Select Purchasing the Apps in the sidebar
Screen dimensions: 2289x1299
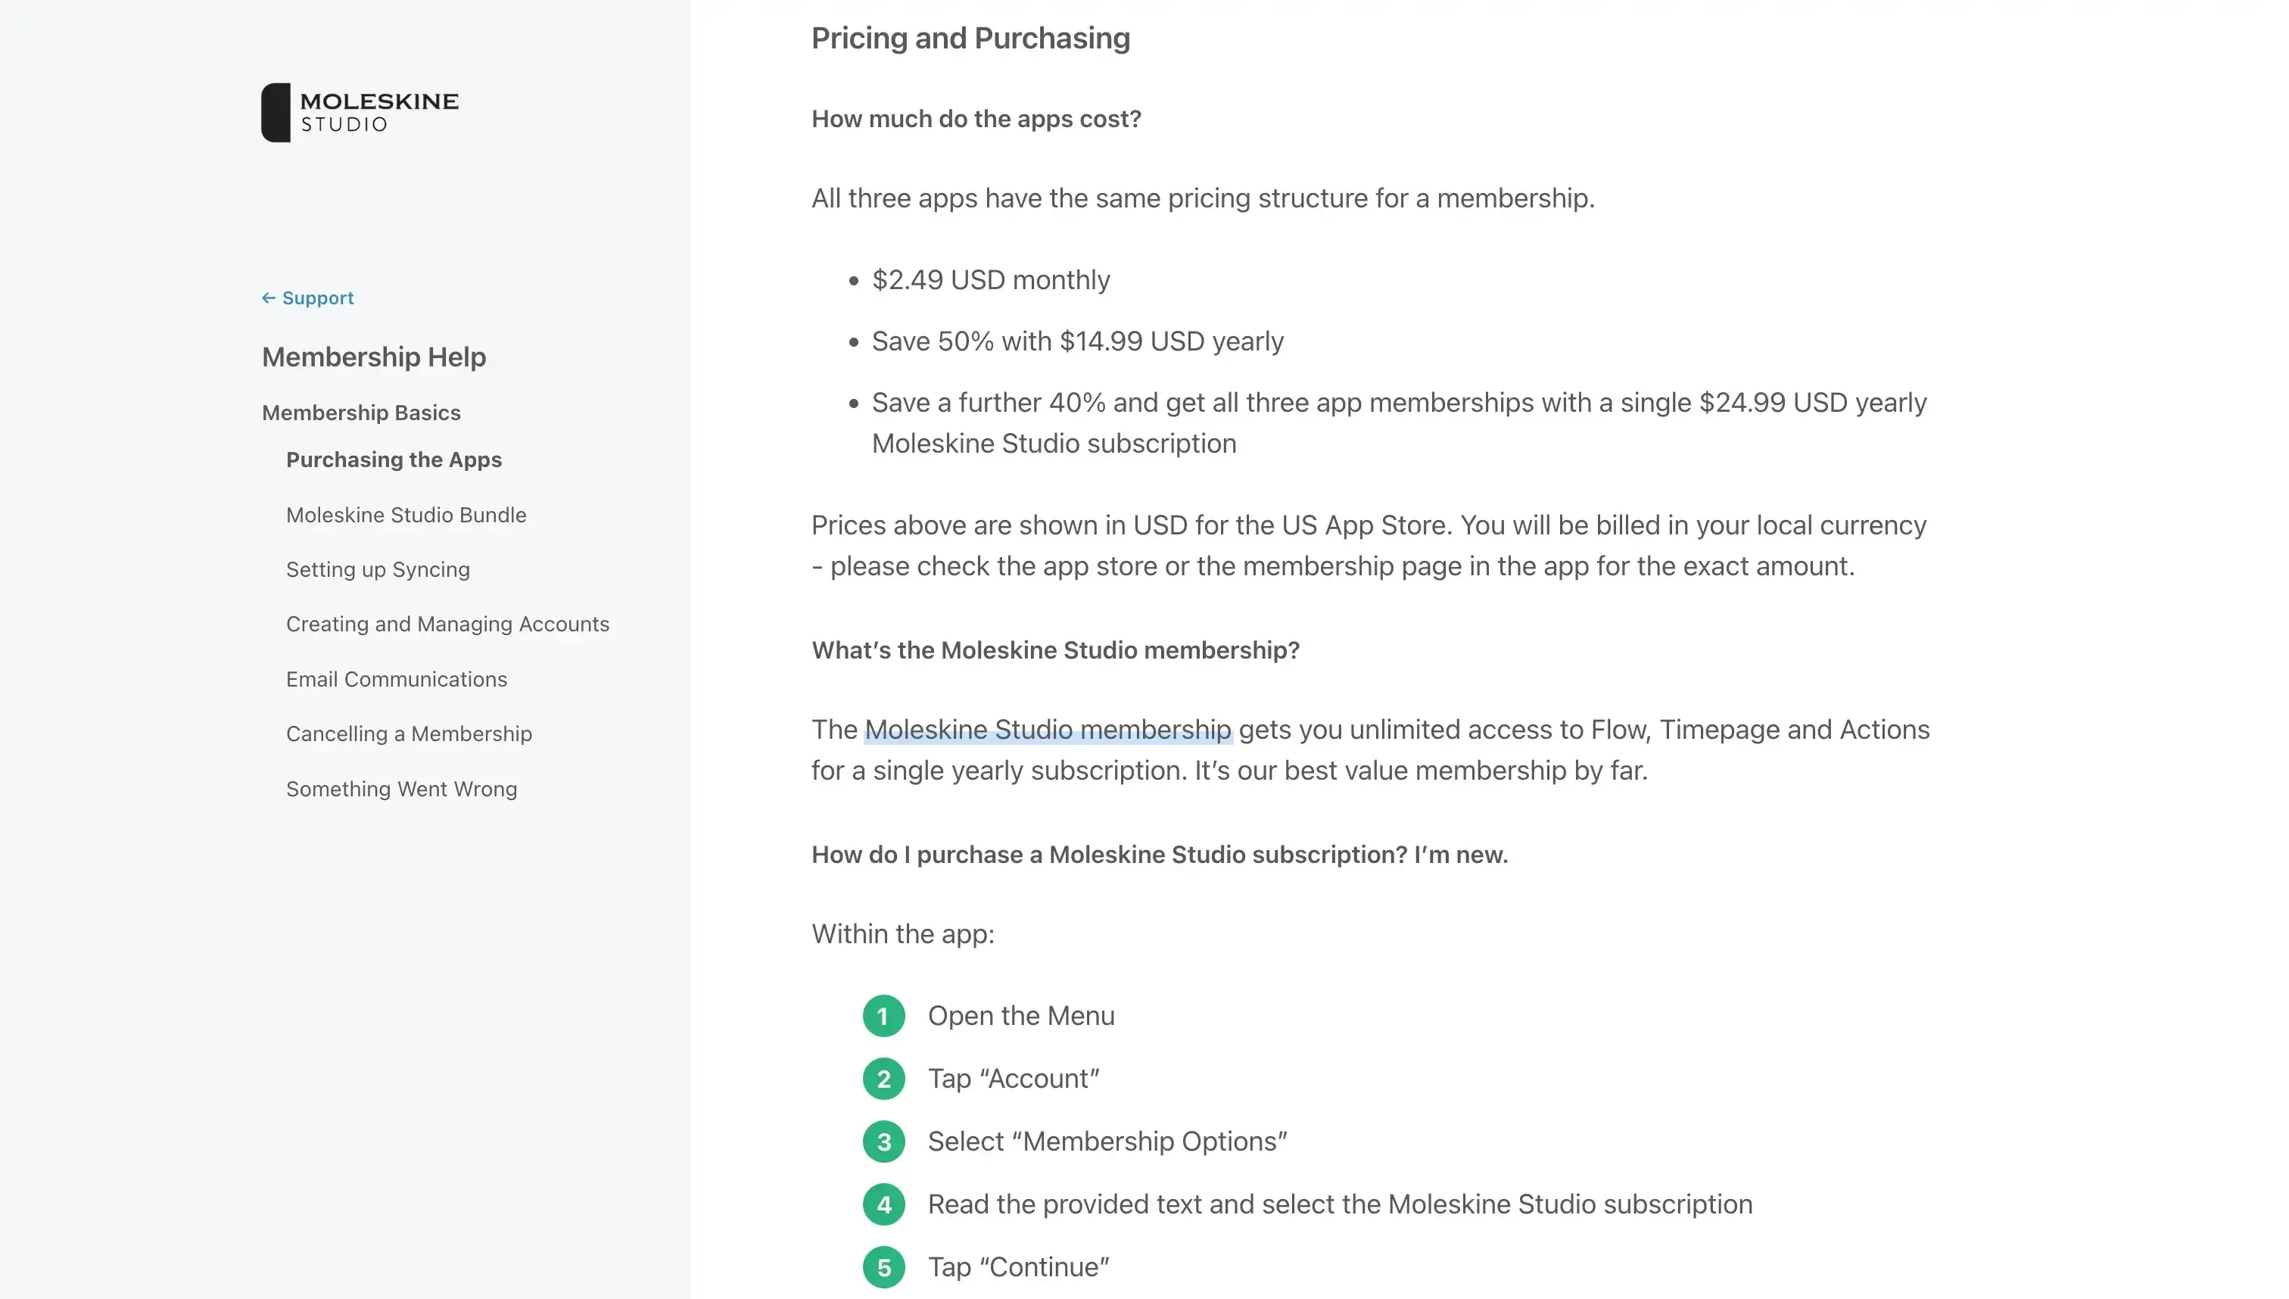[x=393, y=459]
